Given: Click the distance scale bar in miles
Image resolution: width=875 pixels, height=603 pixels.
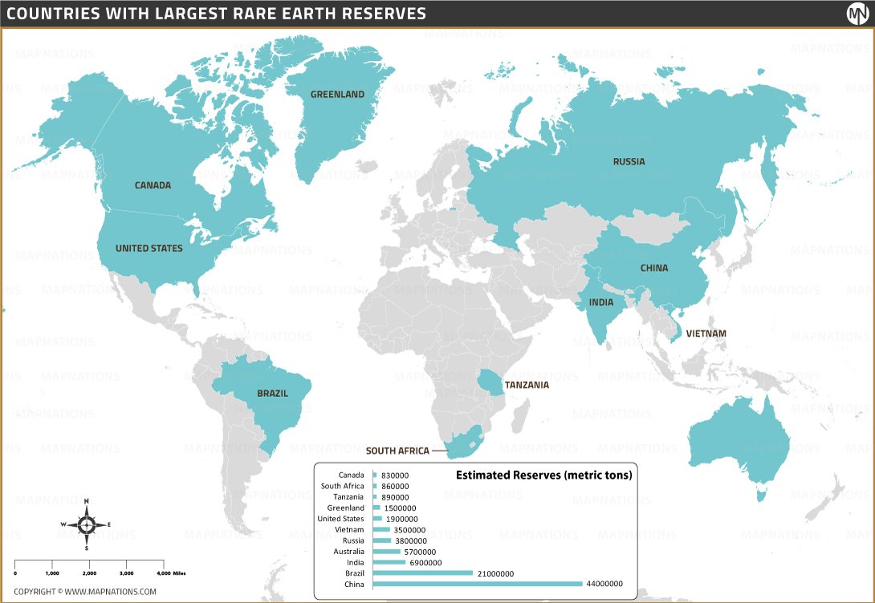Looking at the screenshot, I should pos(89,565).
